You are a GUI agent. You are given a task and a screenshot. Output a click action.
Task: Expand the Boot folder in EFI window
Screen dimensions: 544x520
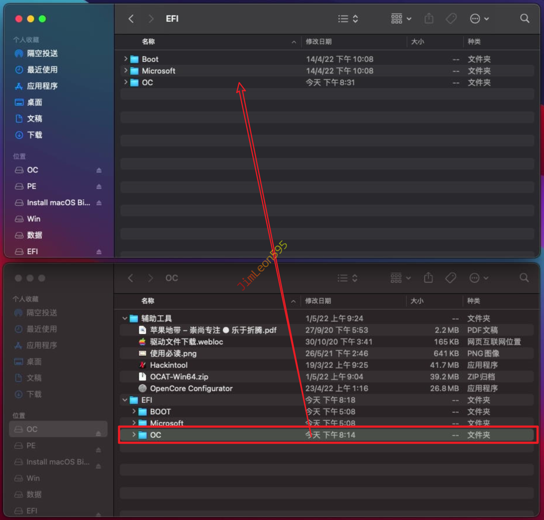[126, 59]
